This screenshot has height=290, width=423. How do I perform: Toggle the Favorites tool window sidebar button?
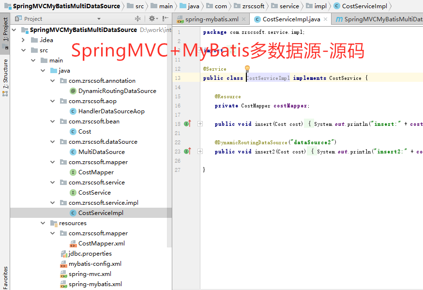[5, 276]
